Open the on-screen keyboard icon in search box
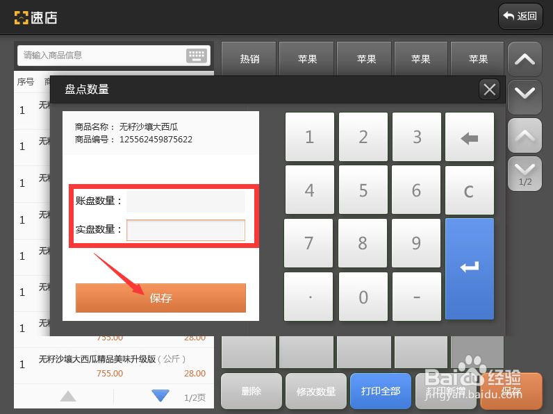The width and height of the screenshot is (553, 414). 197,56
